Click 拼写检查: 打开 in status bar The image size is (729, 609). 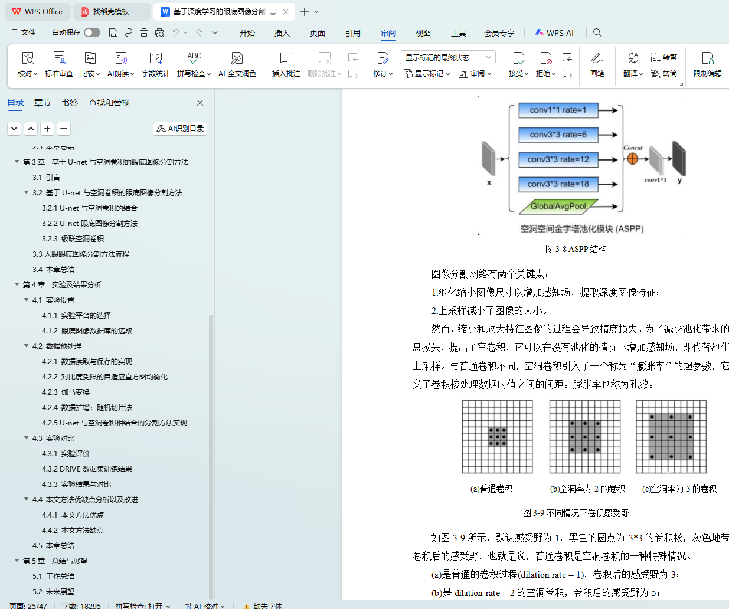[143, 605]
